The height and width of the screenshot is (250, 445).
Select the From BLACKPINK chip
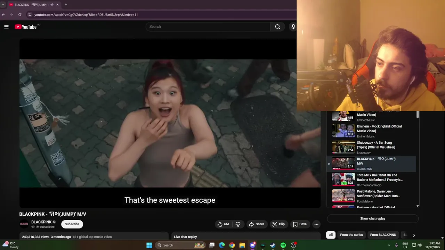[383, 235]
